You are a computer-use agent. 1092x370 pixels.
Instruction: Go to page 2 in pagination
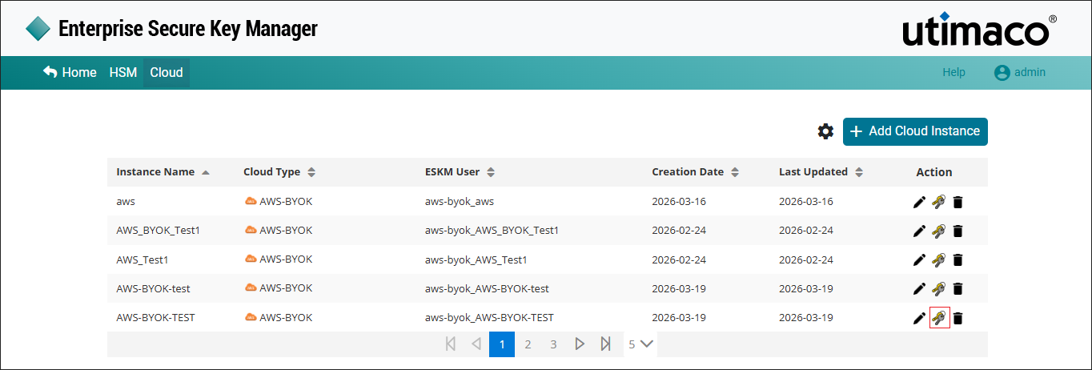pos(528,344)
